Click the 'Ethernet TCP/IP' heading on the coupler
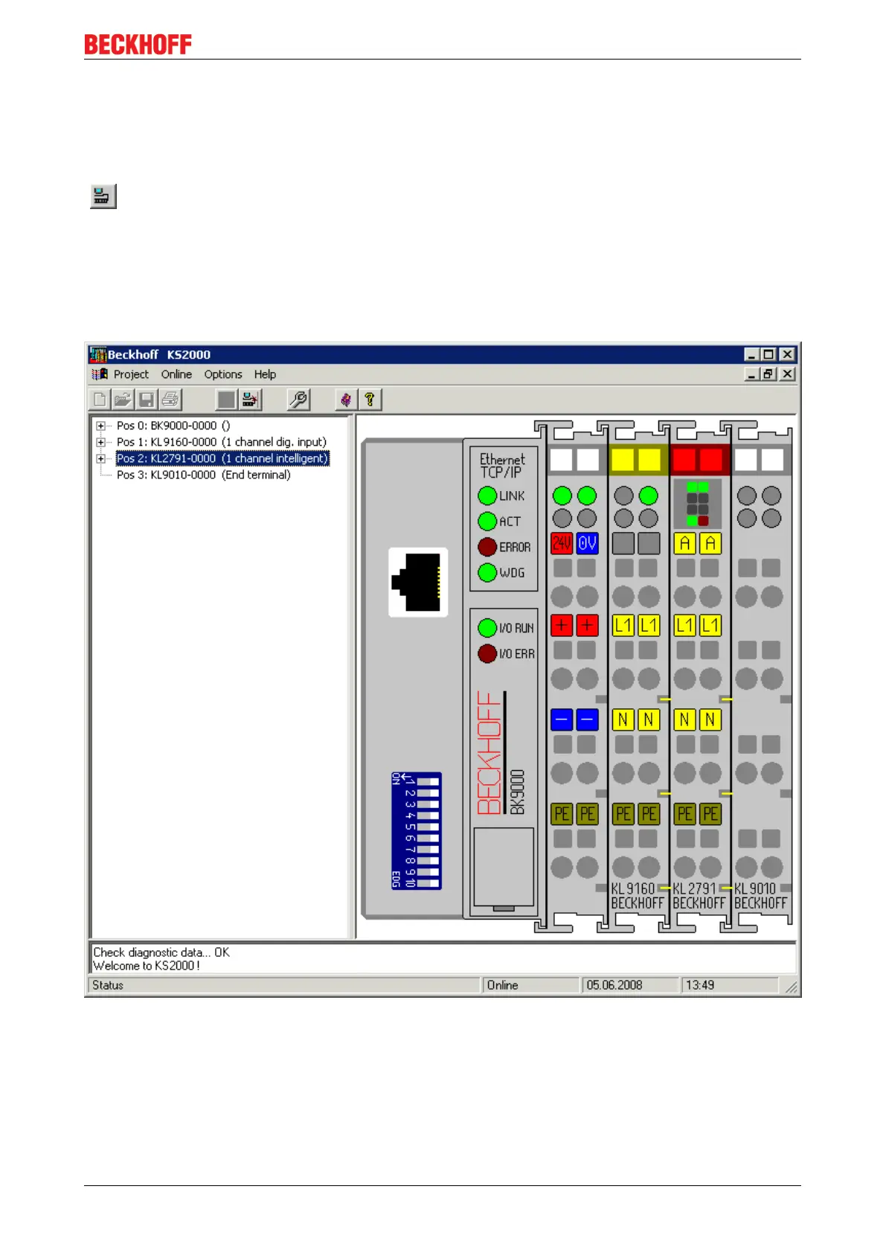This screenshot has height=1253, width=886. point(502,466)
